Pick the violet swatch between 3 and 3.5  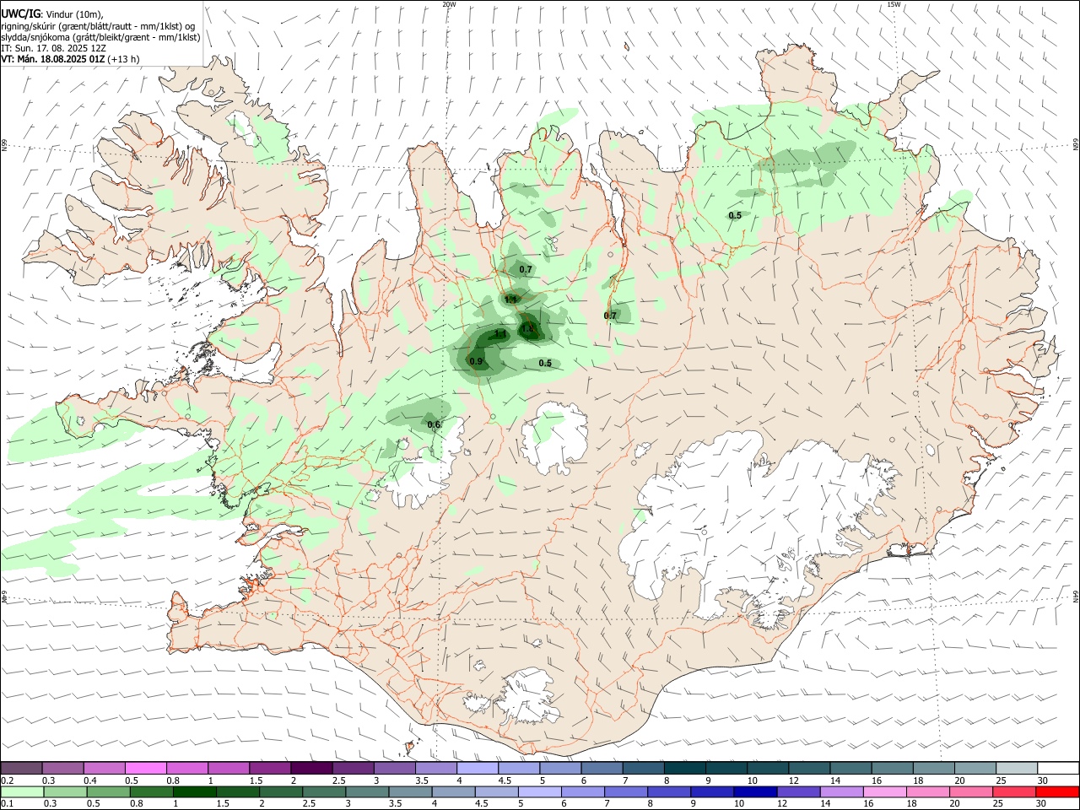tap(395, 769)
